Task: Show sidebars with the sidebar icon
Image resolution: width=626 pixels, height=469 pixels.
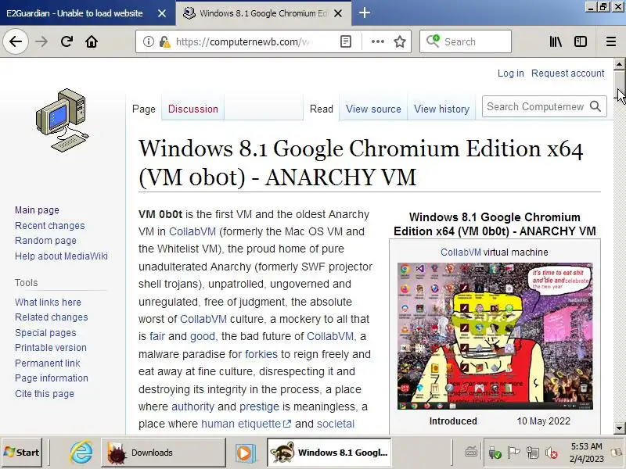Action: pos(581,41)
